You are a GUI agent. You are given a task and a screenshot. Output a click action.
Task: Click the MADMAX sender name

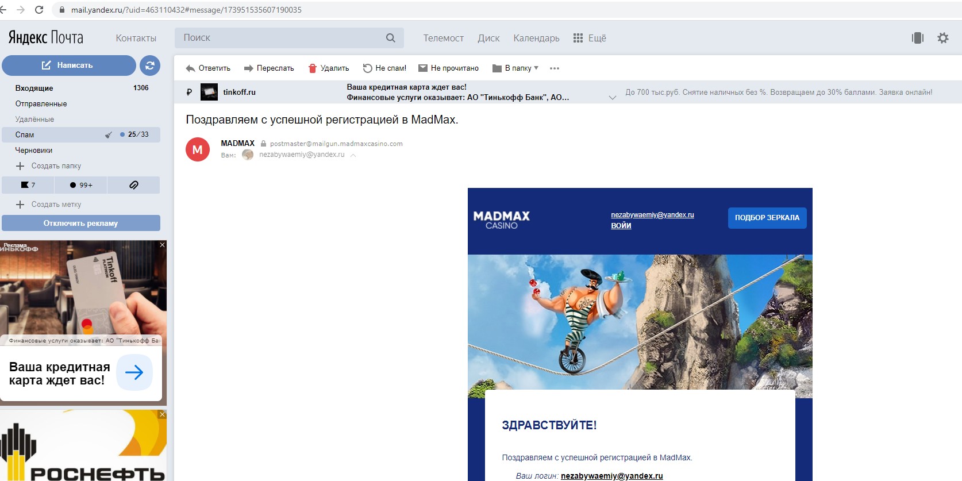(x=238, y=143)
